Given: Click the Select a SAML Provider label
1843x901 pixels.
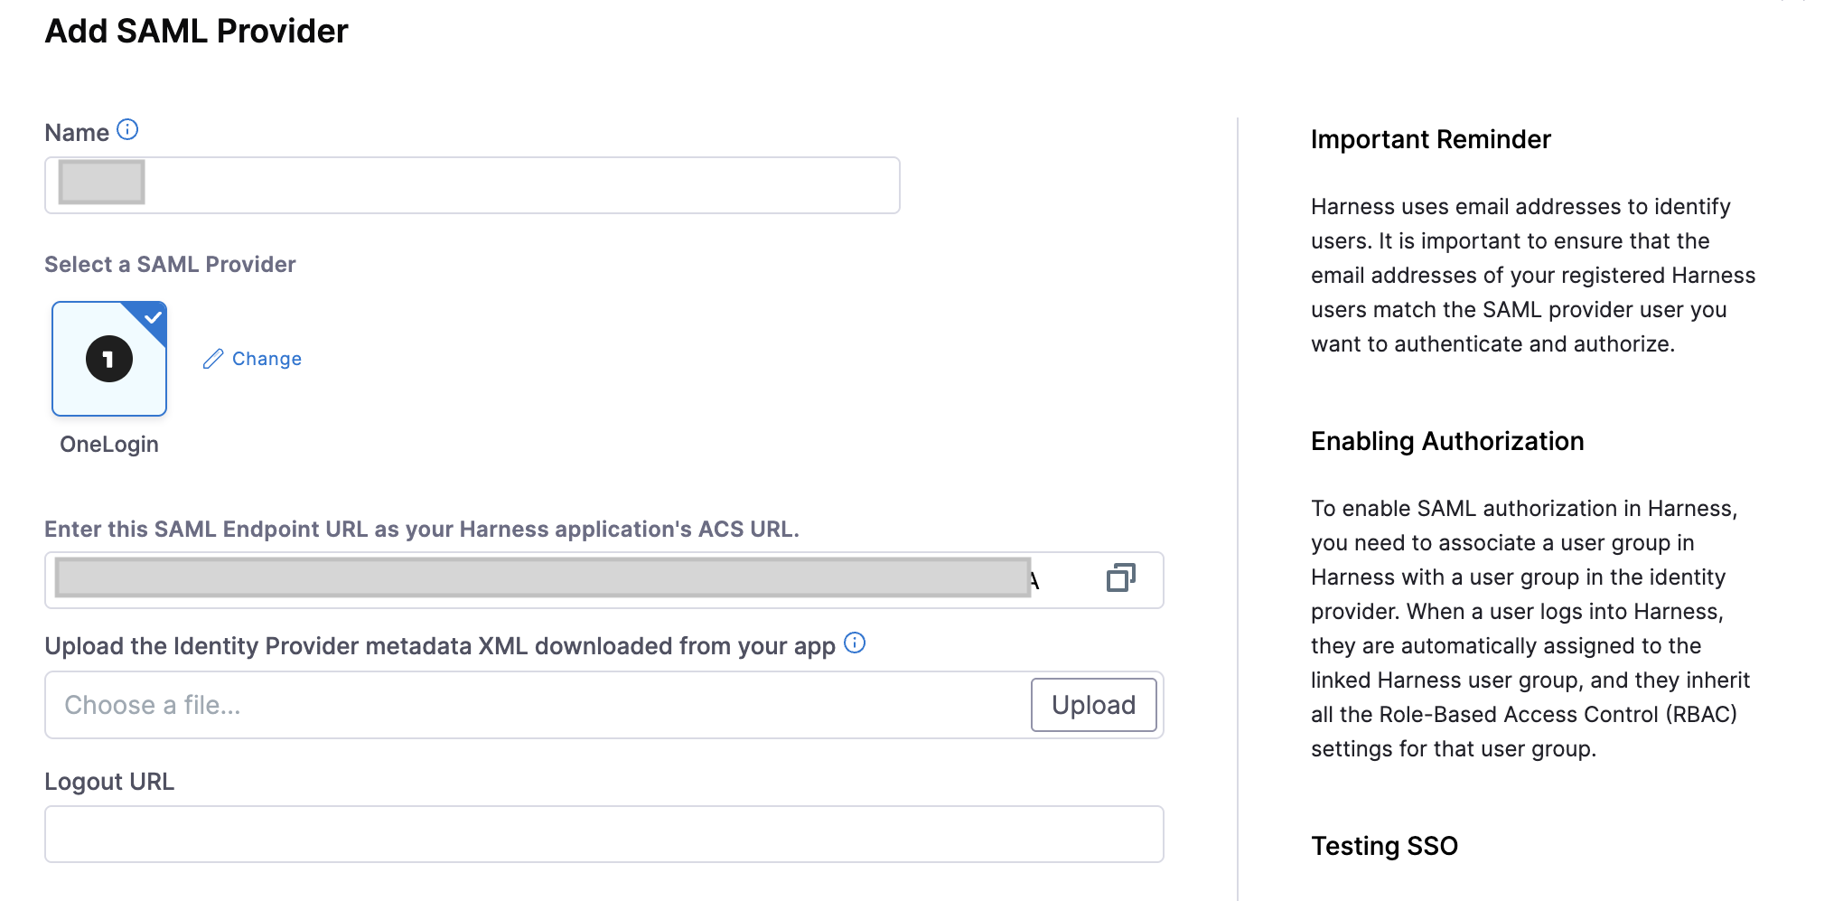Looking at the screenshot, I should coord(170,265).
